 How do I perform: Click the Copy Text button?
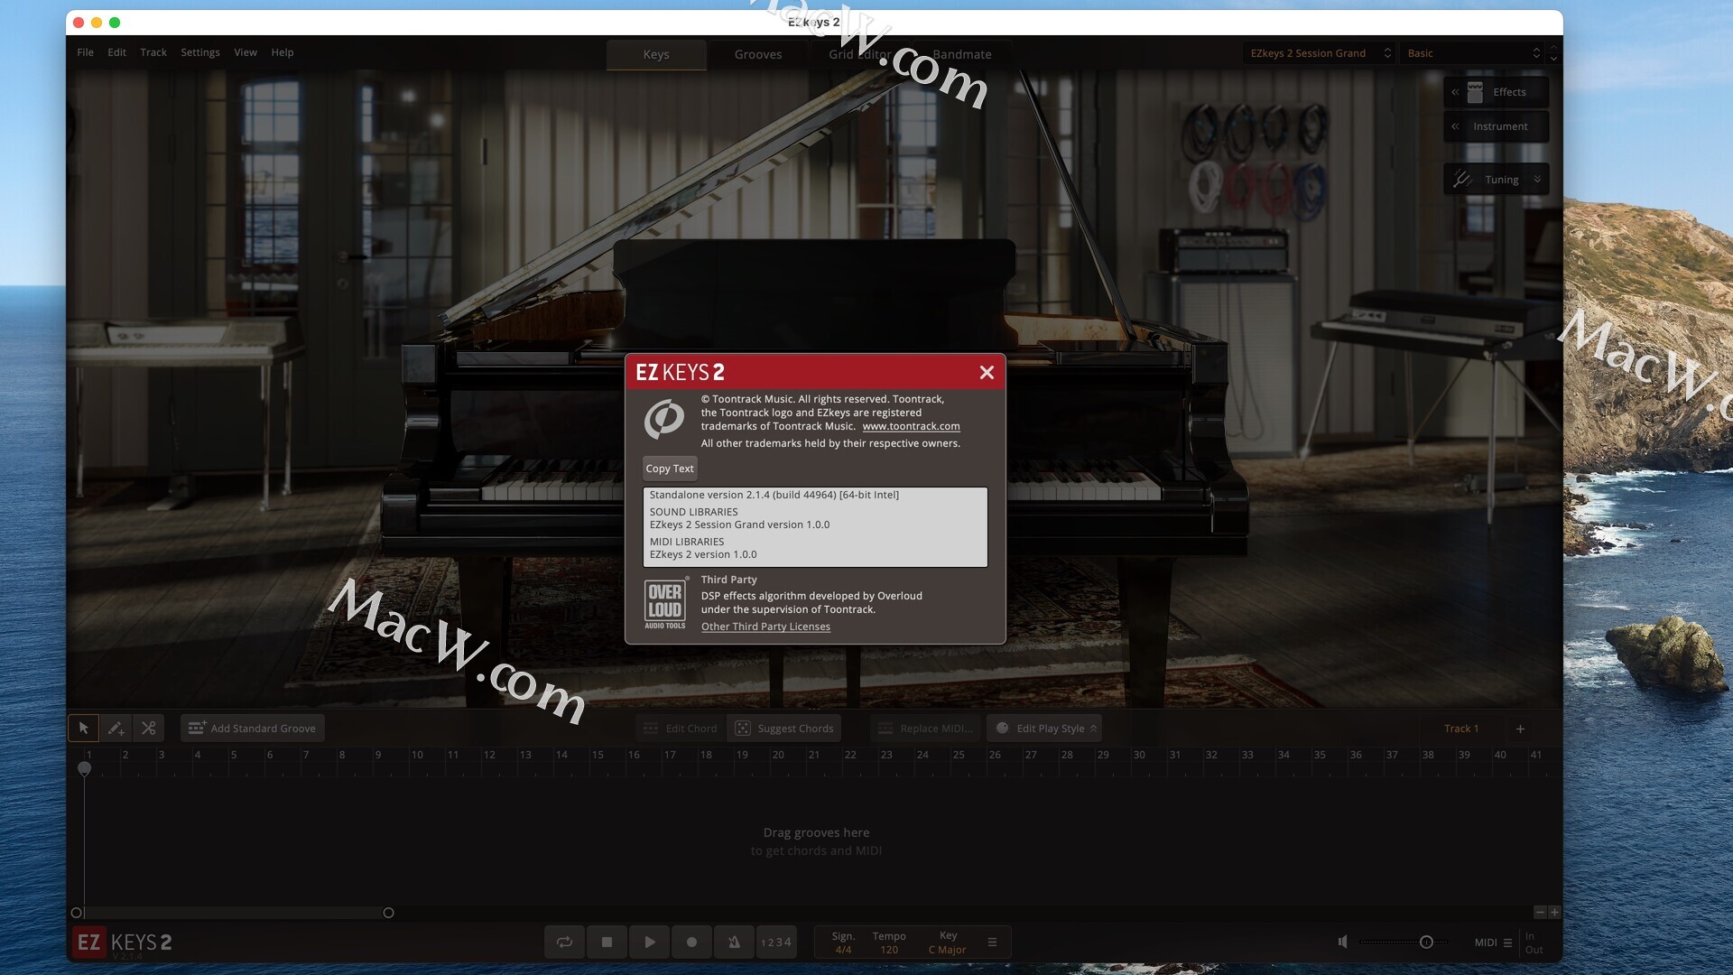[669, 469]
